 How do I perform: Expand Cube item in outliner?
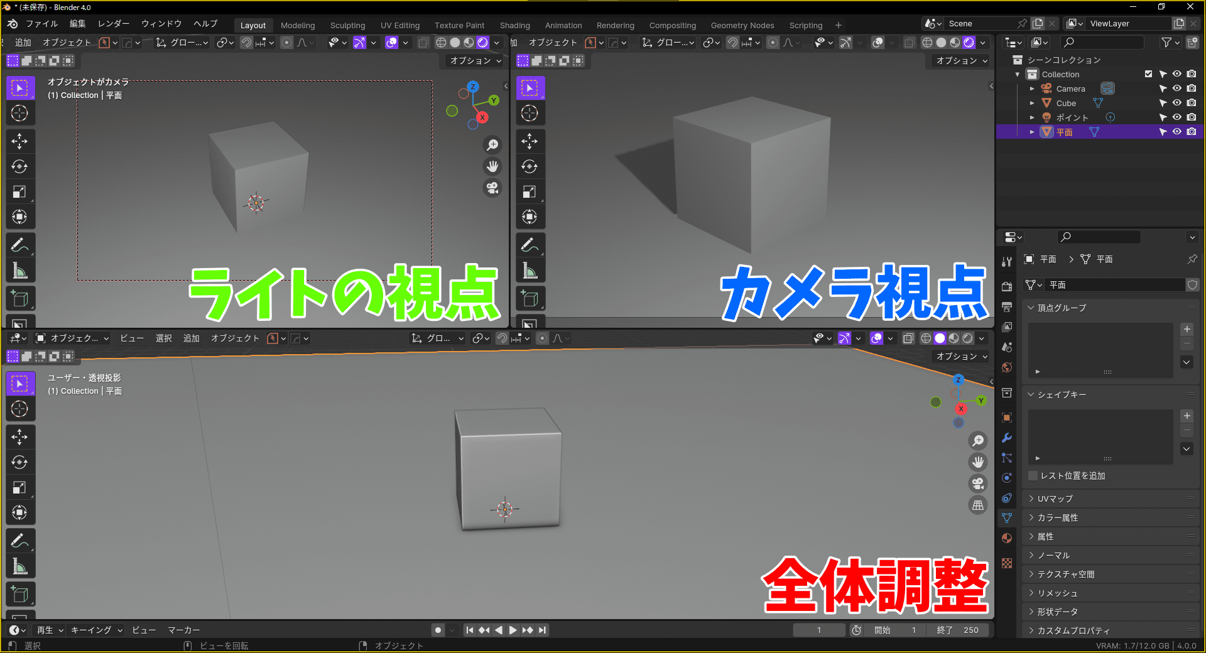(x=1032, y=103)
